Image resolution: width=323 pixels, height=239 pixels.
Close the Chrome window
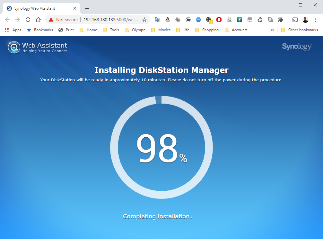pos(315,5)
